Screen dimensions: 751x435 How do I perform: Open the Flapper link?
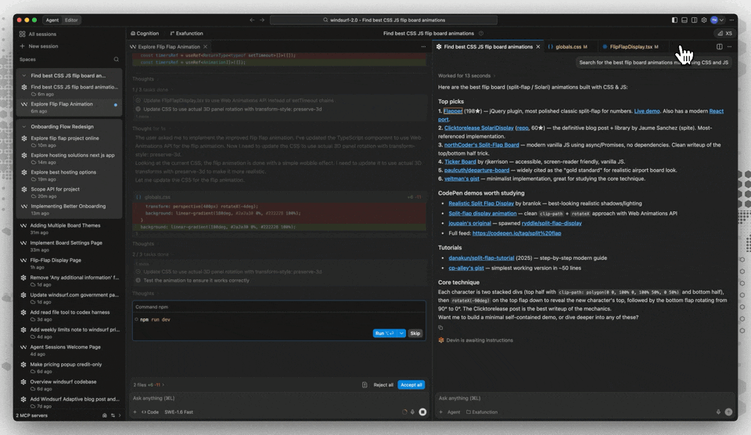click(453, 111)
